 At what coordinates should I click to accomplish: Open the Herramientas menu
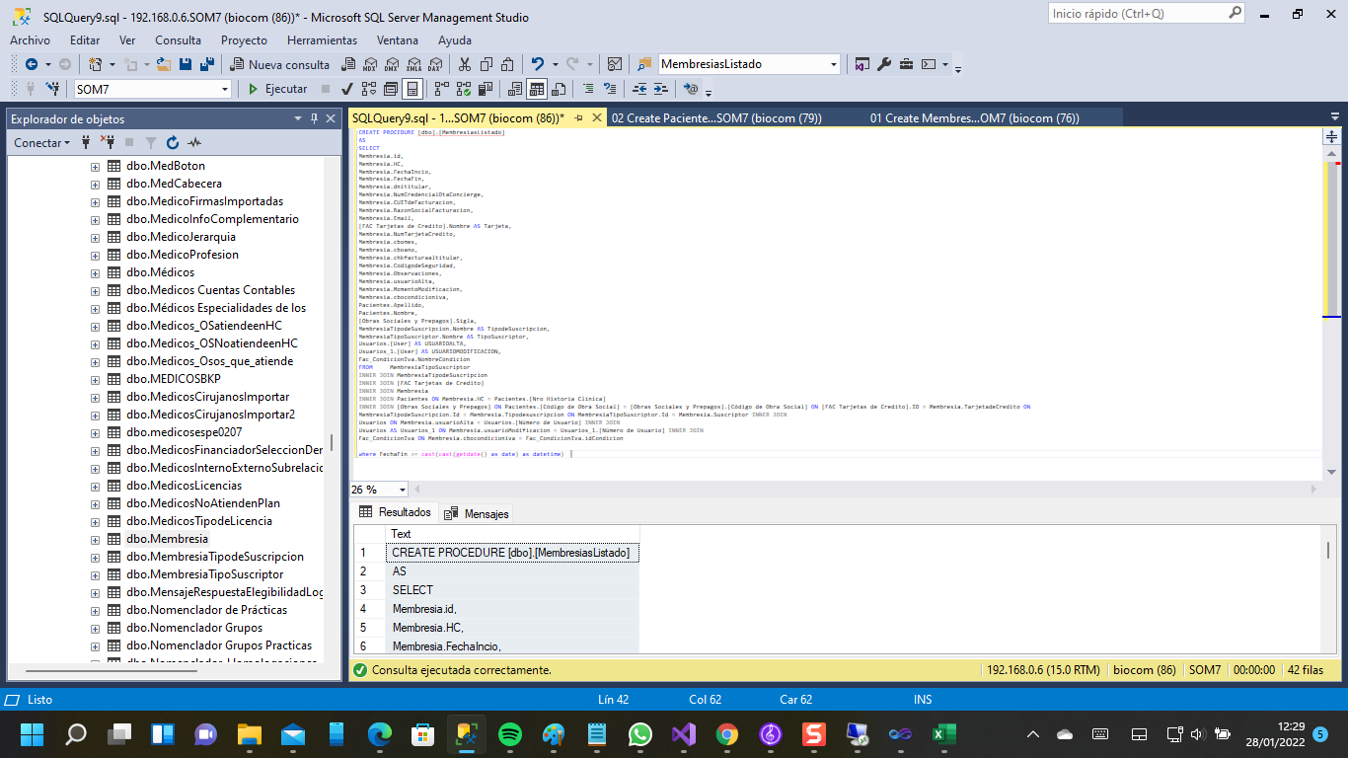[322, 40]
